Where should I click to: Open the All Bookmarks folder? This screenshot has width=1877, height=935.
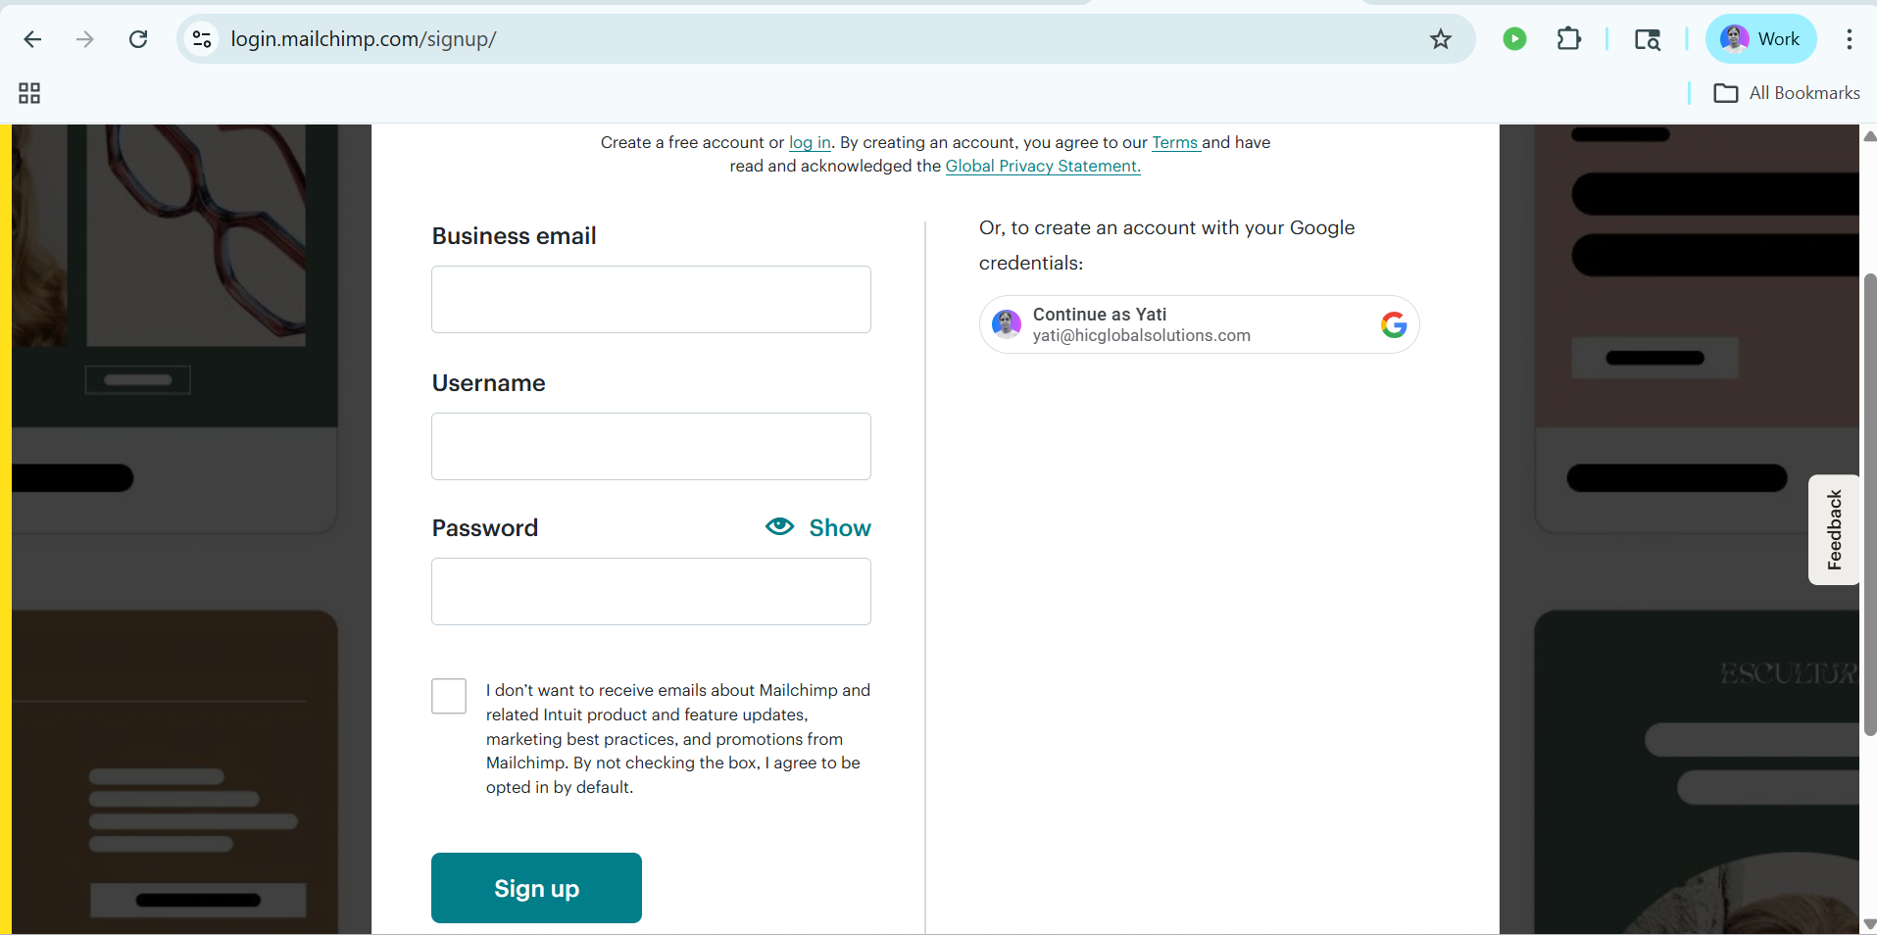[x=1786, y=93]
